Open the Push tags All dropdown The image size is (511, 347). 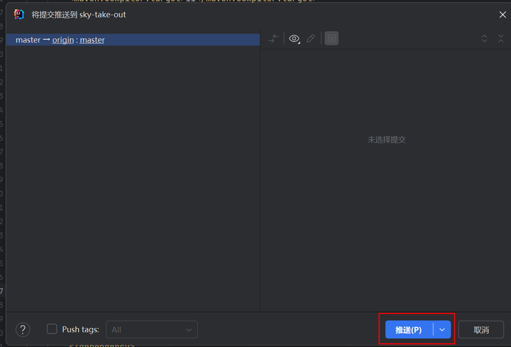click(152, 330)
